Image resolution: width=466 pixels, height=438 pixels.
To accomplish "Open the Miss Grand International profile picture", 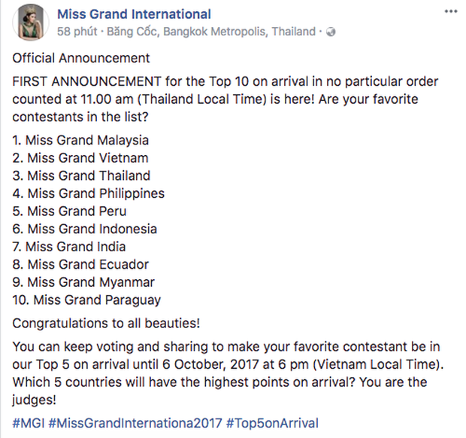I will point(29,23).
